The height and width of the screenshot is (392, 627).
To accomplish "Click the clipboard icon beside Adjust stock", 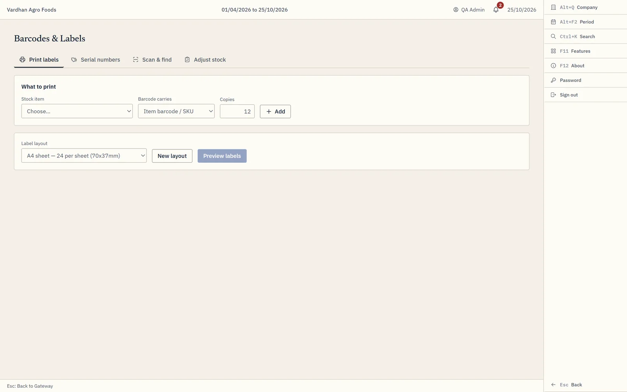I will click(x=187, y=60).
